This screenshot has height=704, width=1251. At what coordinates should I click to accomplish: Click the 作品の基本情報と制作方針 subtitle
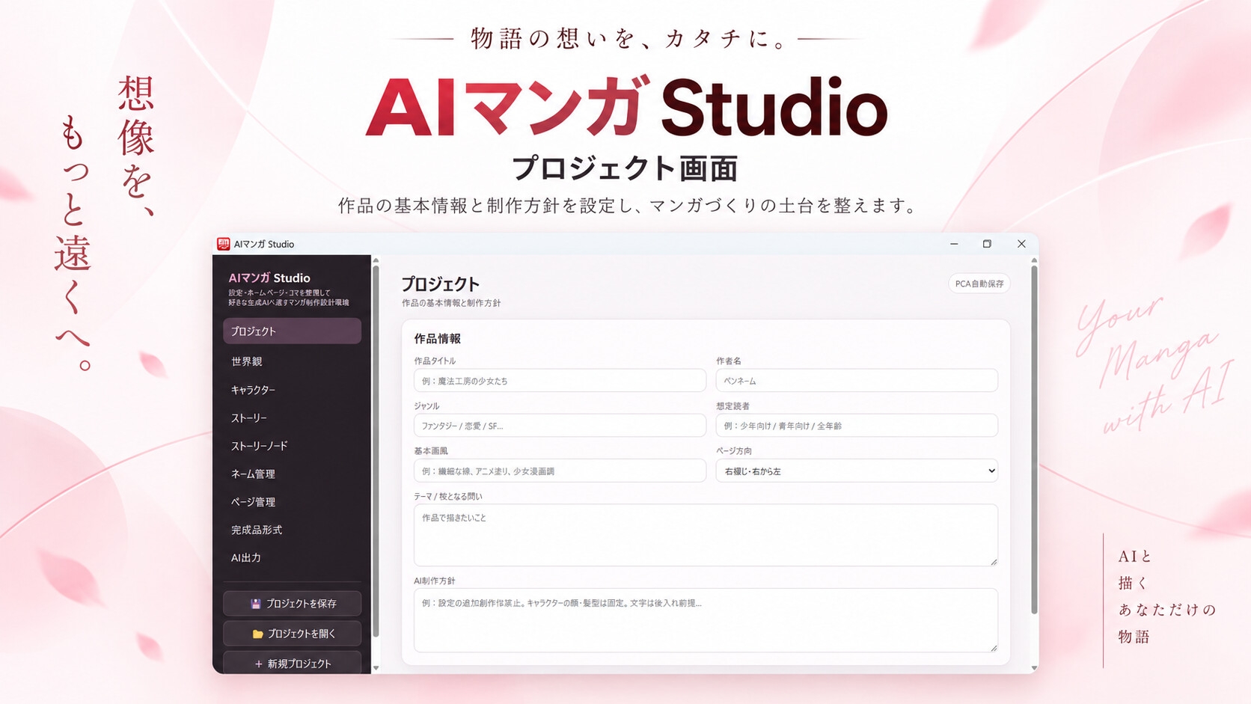pos(451,303)
